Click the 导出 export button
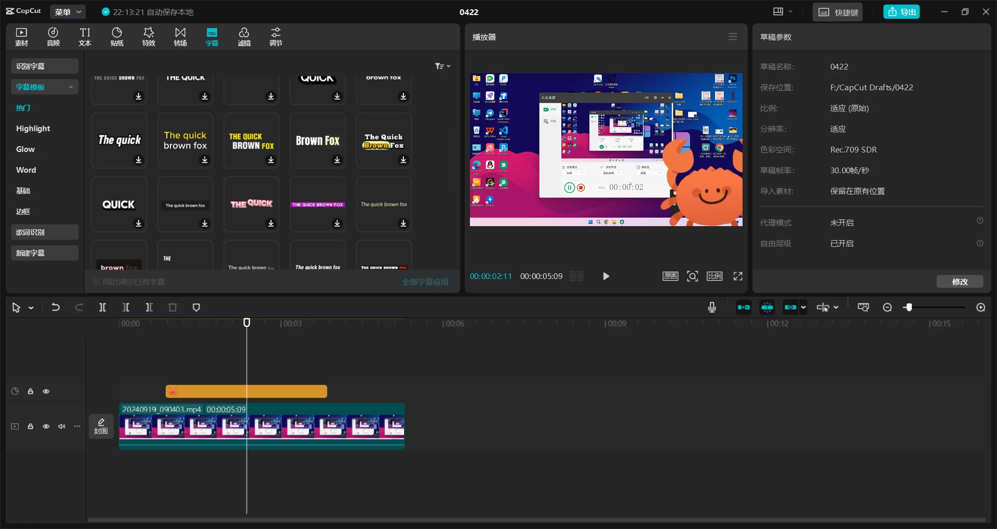 click(901, 12)
